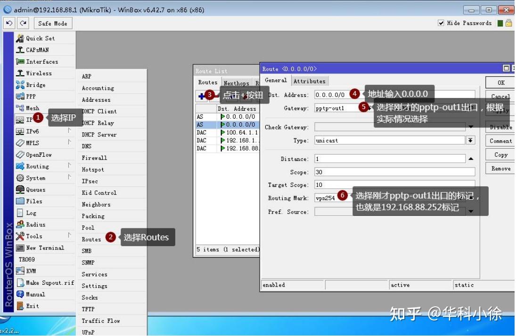The height and width of the screenshot is (336, 516).
Task: Expand the Check Gateway field arrow
Action: pyautogui.click(x=471, y=127)
